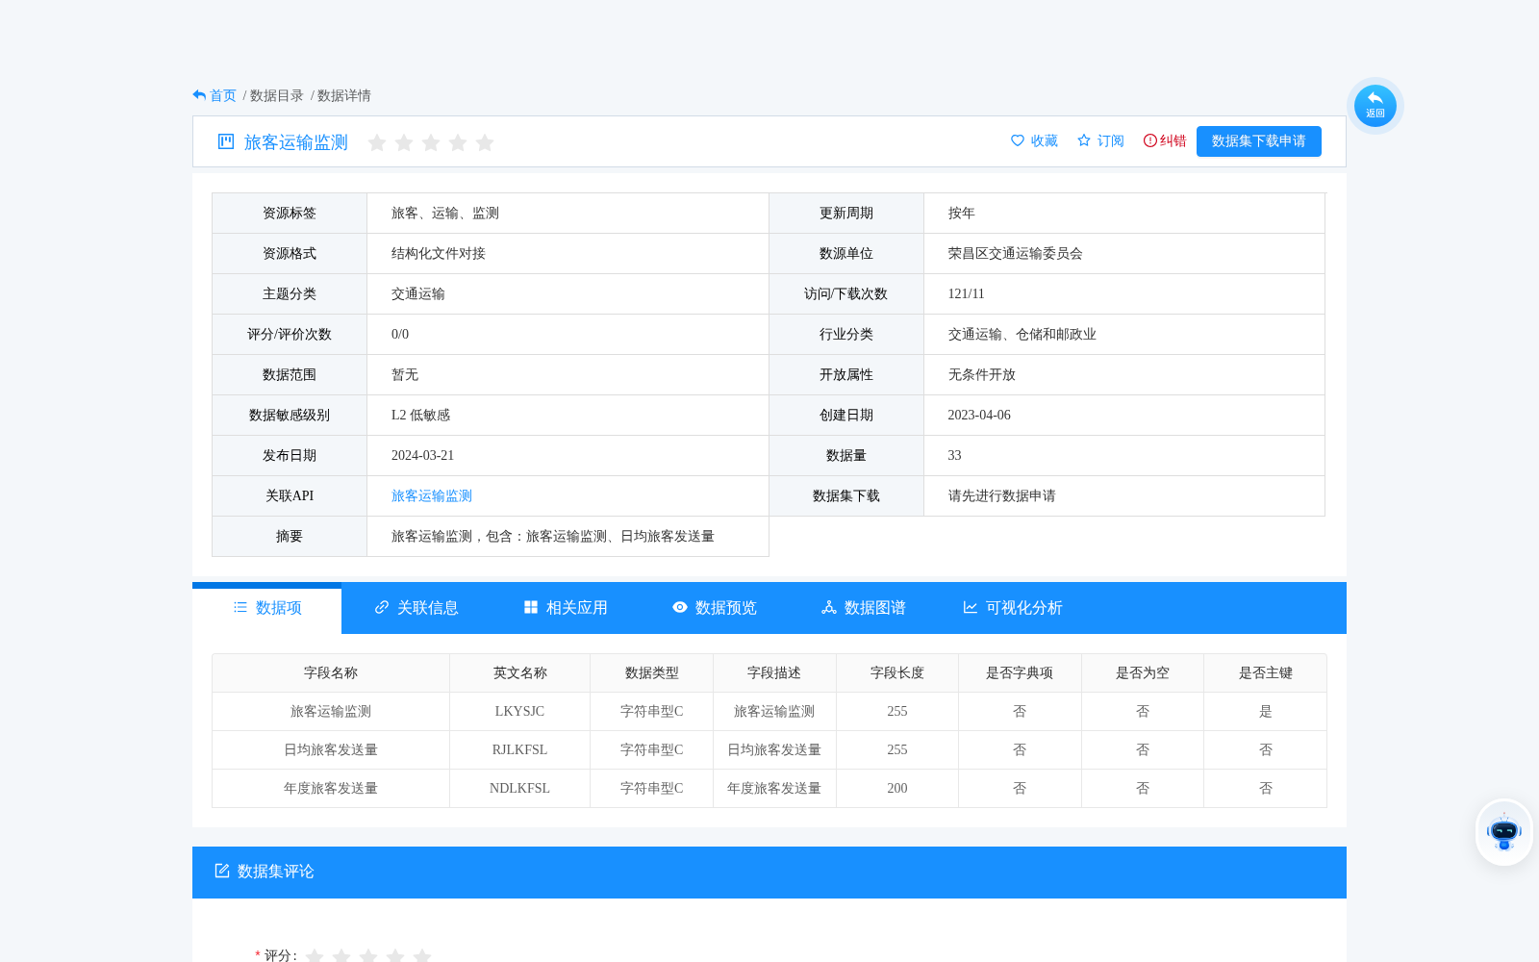Click the 结构化文件对接 resource format value
Screen dimensions: 1539x962
tap(439, 253)
